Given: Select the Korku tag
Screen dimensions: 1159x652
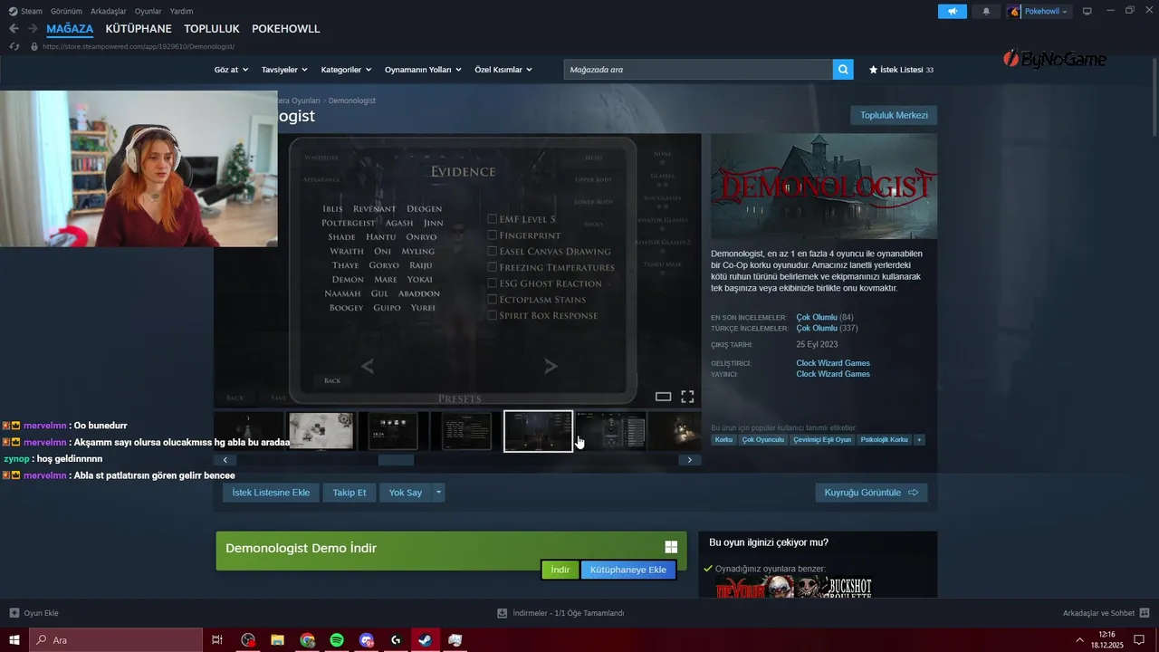Looking at the screenshot, I should 723,440.
